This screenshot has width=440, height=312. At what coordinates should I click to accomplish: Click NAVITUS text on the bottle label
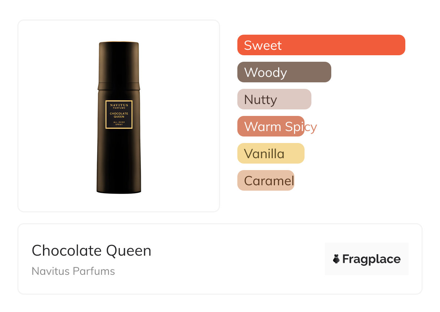click(119, 105)
